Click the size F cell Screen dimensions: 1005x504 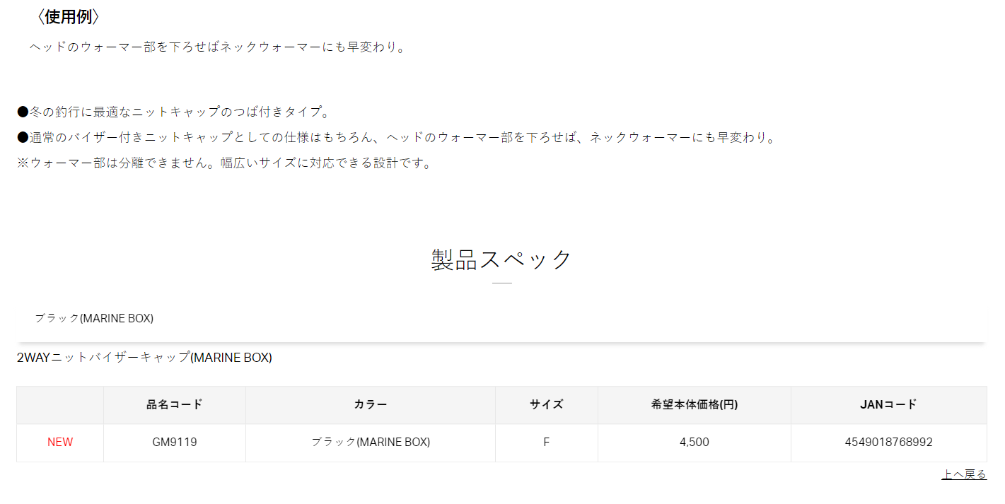click(546, 443)
